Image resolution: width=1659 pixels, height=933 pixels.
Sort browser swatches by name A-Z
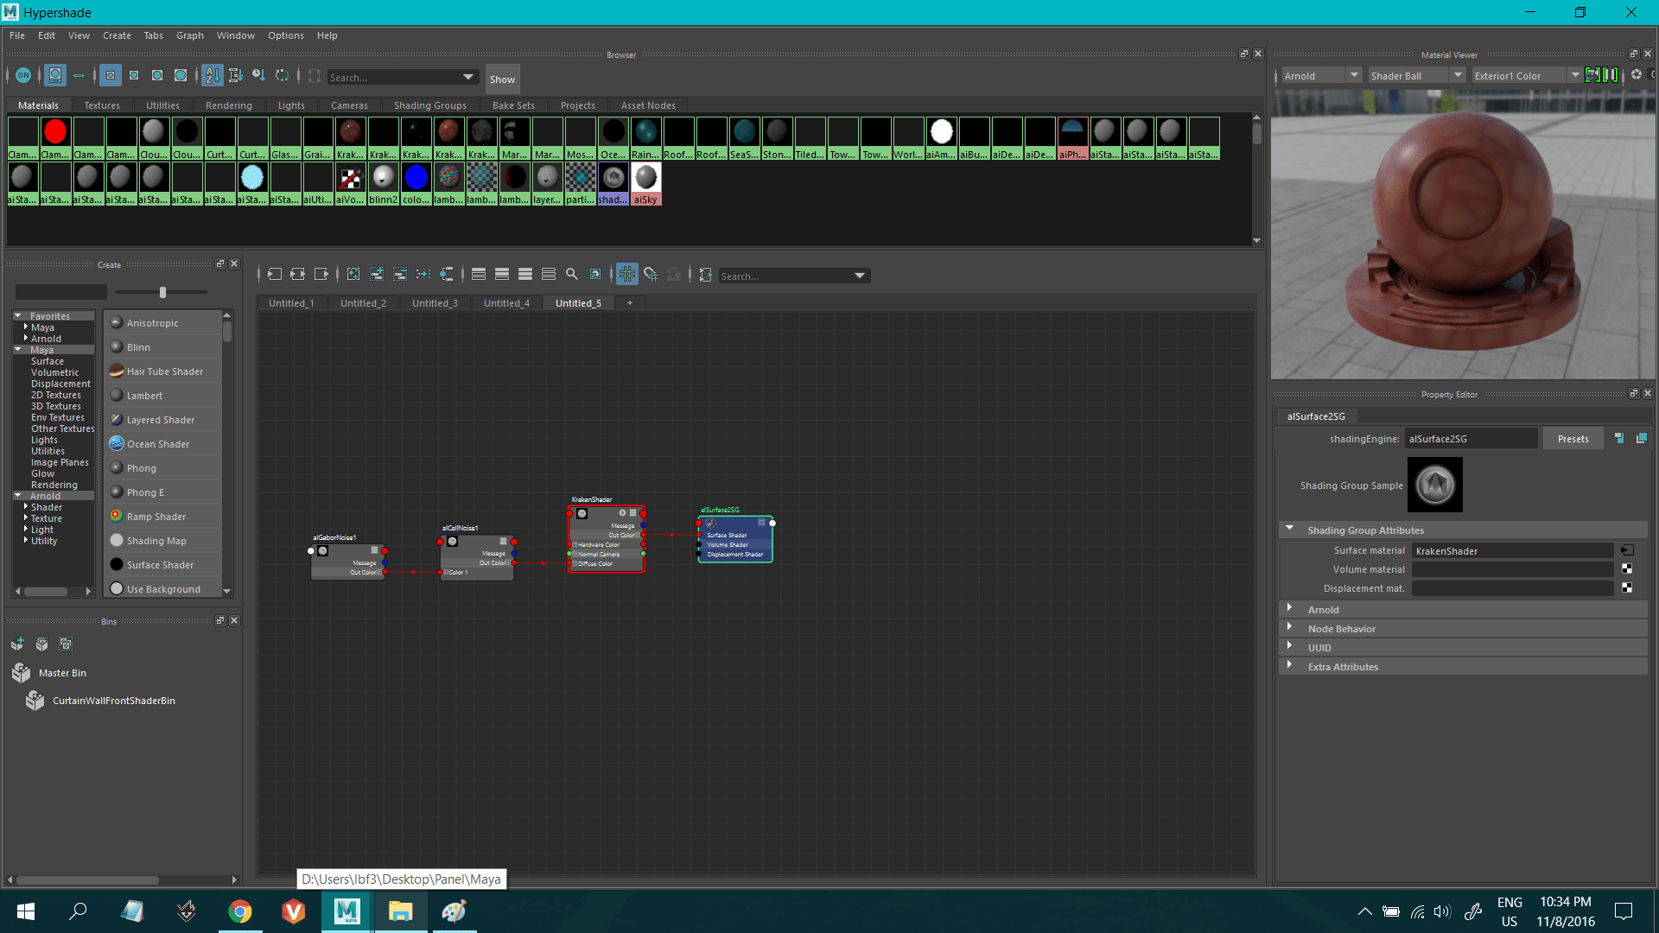tap(213, 76)
